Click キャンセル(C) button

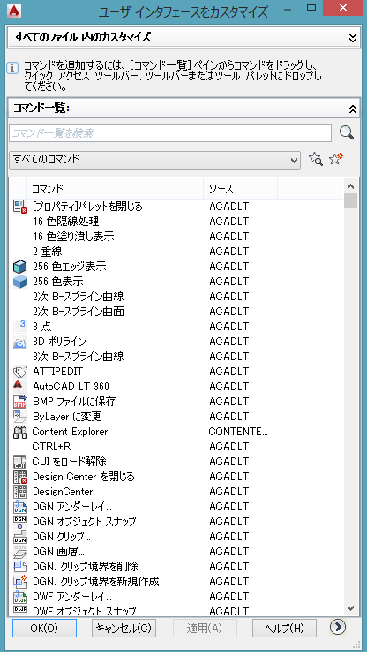coord(124,628)
